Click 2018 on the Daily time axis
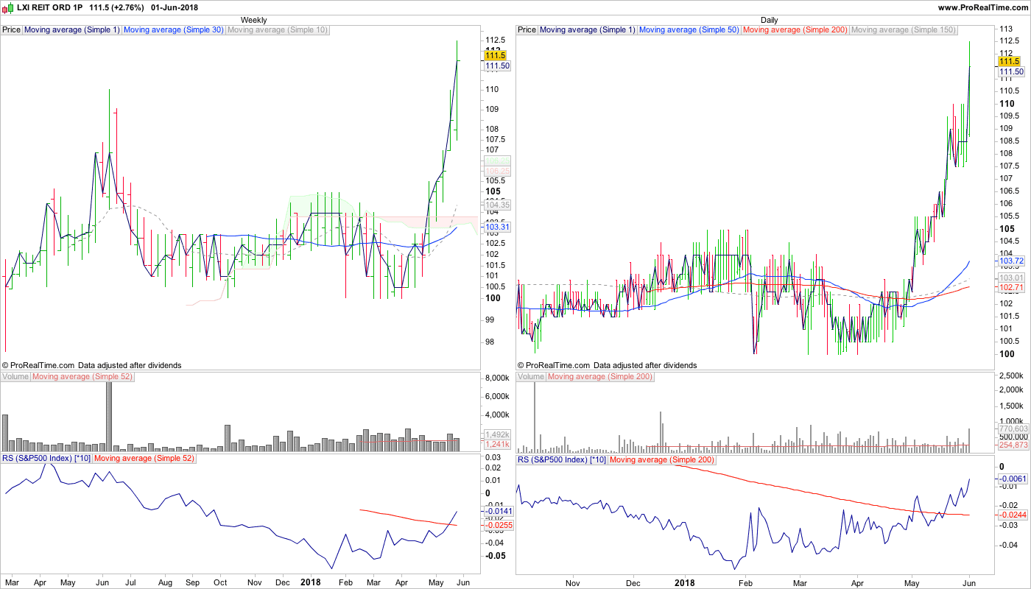This screenshot has width=1031, height=589. click(x=686, y=582)
